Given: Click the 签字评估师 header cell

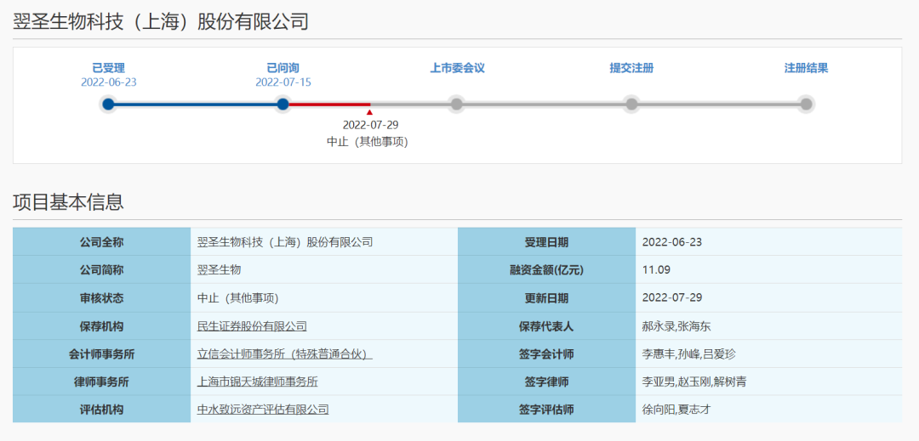Looking at the screenshot, I should tap(546, 410).
